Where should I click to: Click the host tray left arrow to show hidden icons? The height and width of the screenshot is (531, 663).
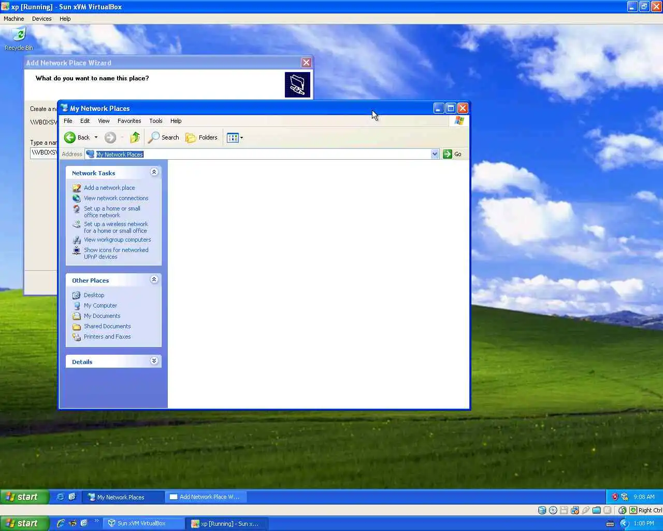coord(624,524)
